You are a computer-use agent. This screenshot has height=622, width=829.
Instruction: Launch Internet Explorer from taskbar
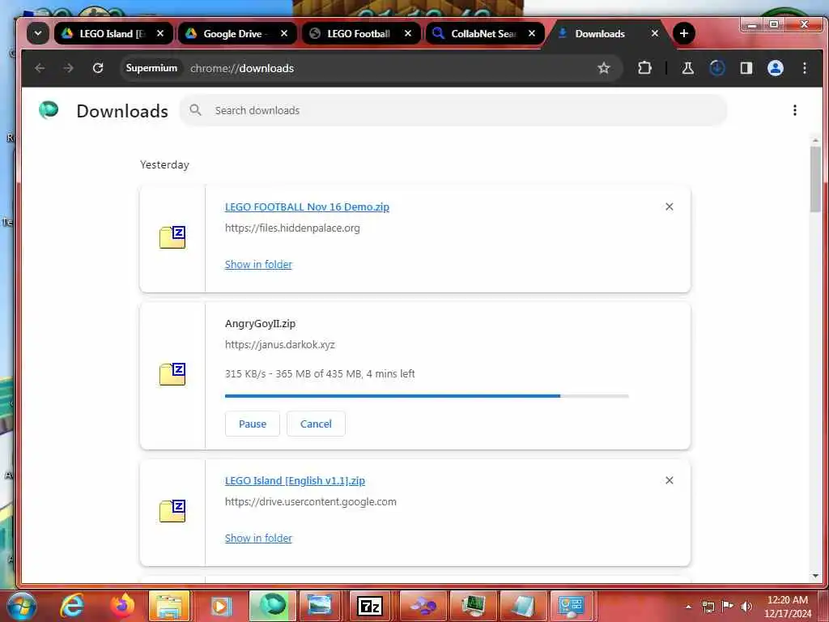71,606
